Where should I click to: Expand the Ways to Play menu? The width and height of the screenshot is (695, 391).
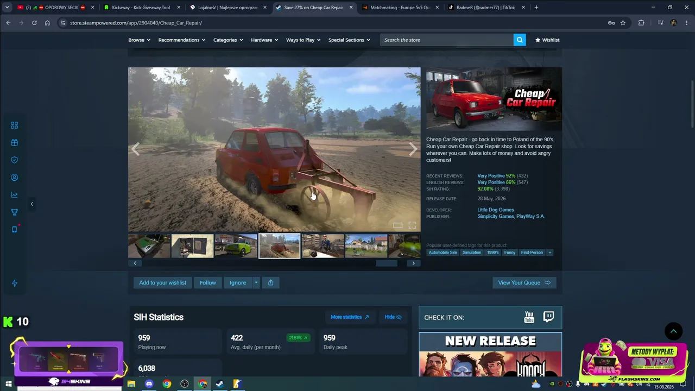[304, 40]
